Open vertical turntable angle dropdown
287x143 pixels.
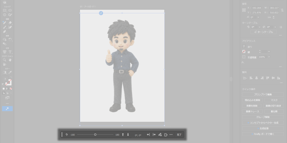point(275,27)
